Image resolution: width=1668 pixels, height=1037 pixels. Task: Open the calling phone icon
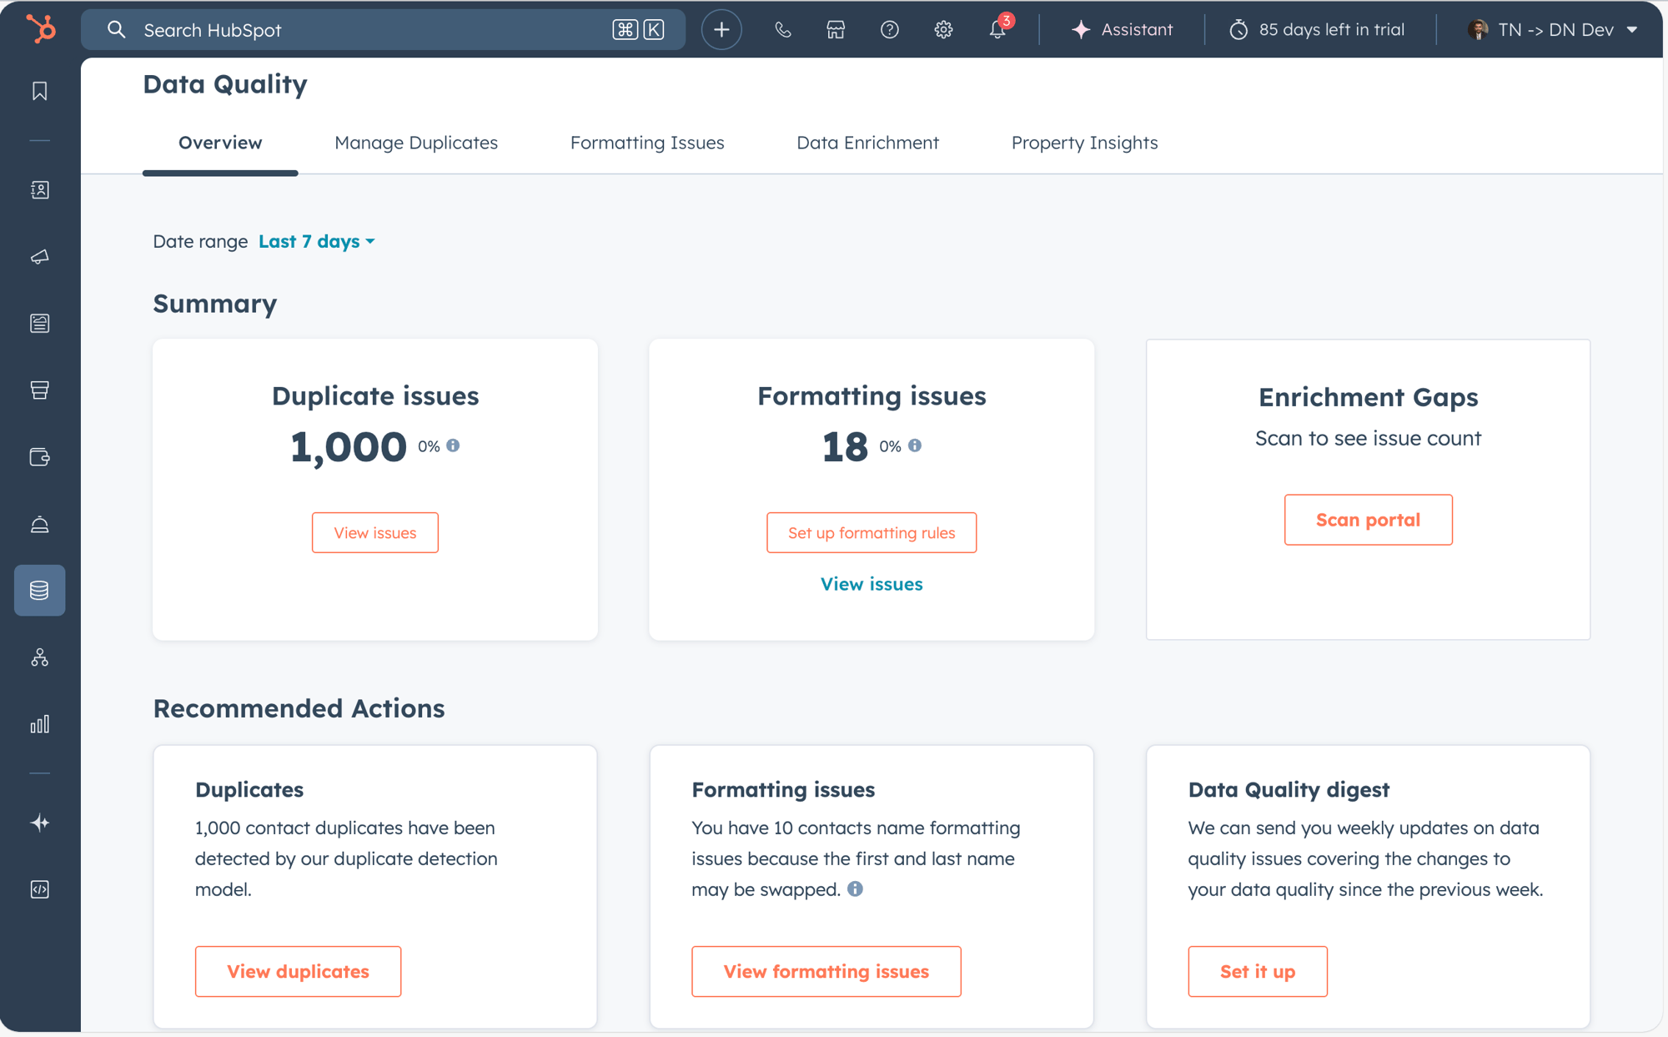coord(782,29)
